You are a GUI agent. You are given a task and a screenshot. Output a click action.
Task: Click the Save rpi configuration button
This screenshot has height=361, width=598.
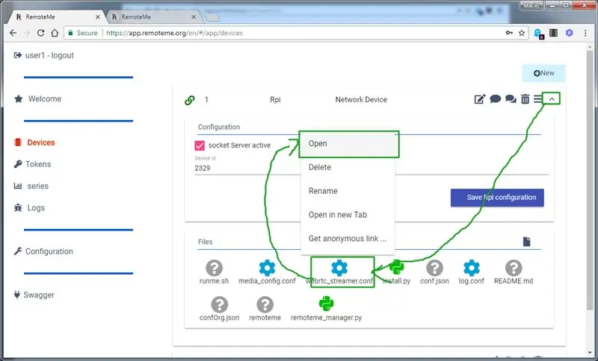(497, 198)
